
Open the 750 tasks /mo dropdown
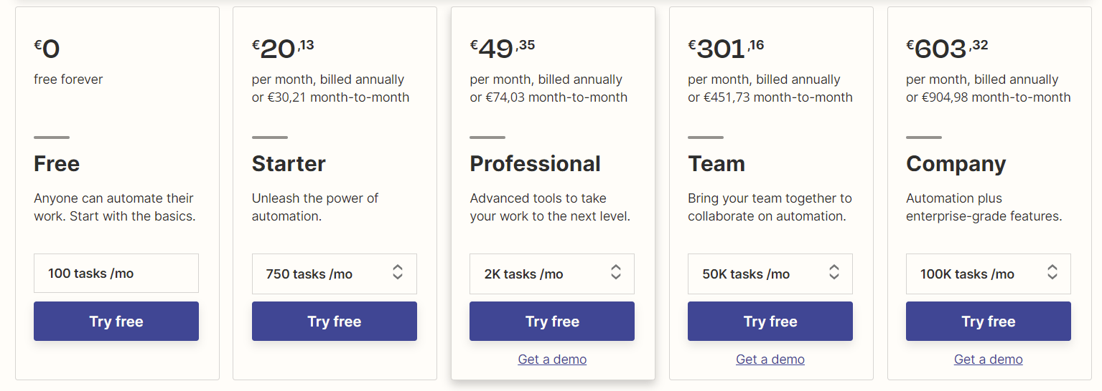pyautogui.click(x=335, y=274)
